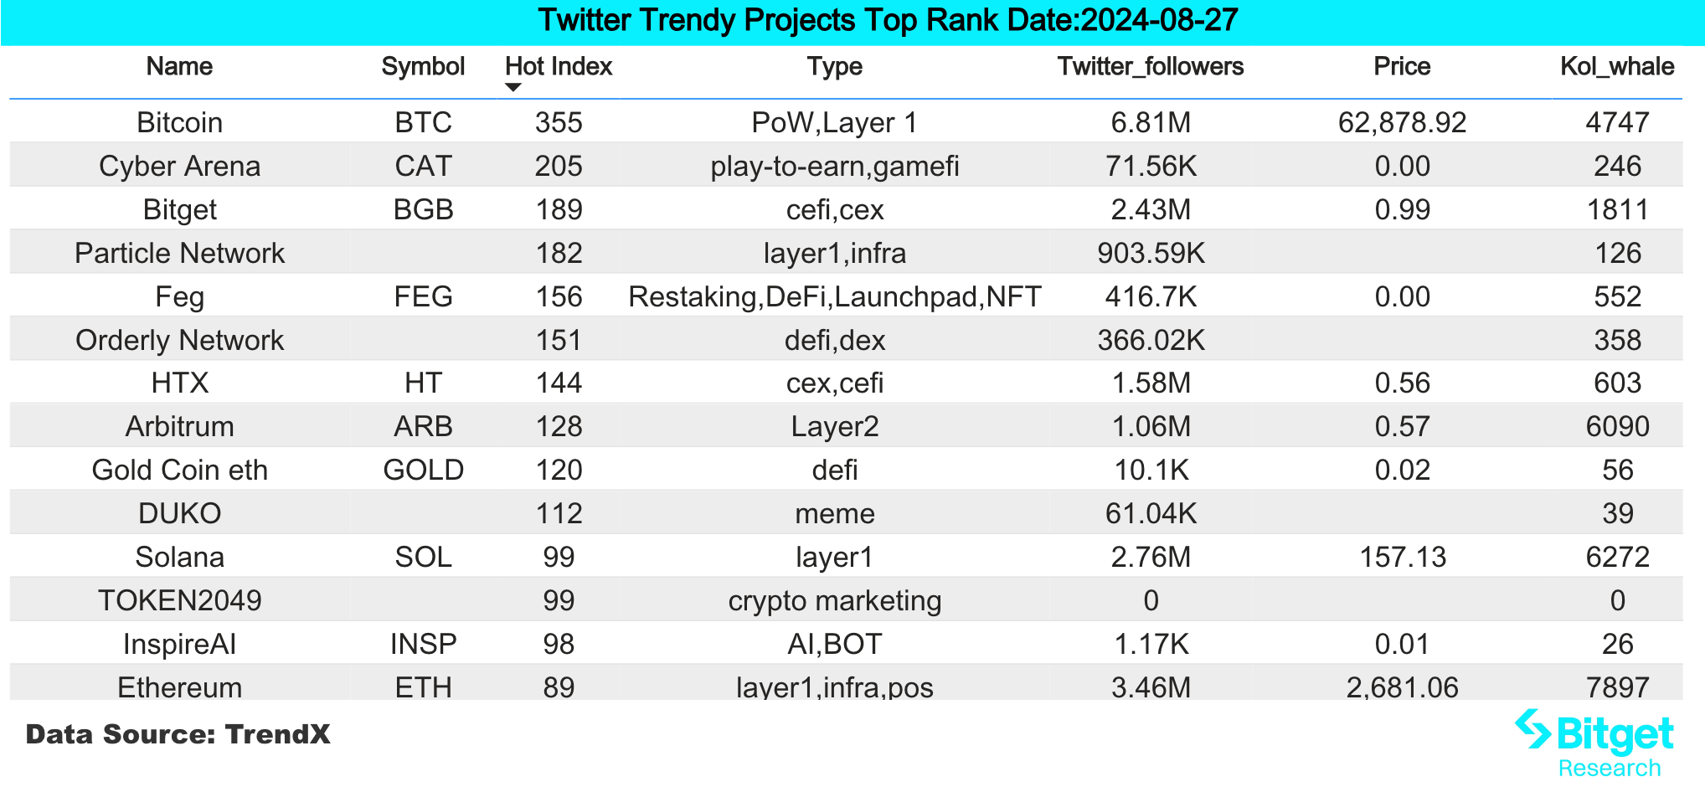Viewport: 1705px width, 792px height.
Task: Select the Twitter_followers column header
Action: (x=1150, y=67)
